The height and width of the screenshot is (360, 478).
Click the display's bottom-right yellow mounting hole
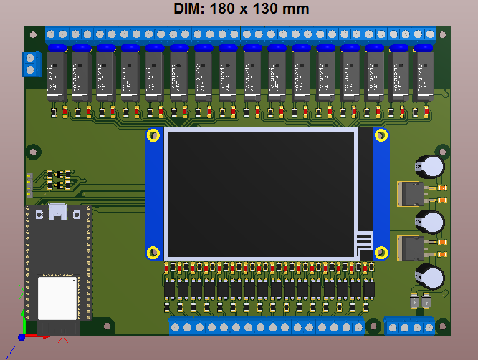click(381, 252)
